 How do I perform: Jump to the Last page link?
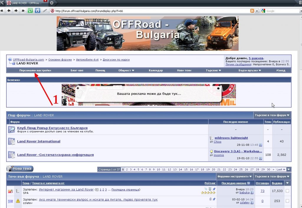(281, 169)
